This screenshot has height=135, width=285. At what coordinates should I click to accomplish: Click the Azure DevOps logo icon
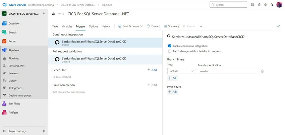click(x=4, y=5)
